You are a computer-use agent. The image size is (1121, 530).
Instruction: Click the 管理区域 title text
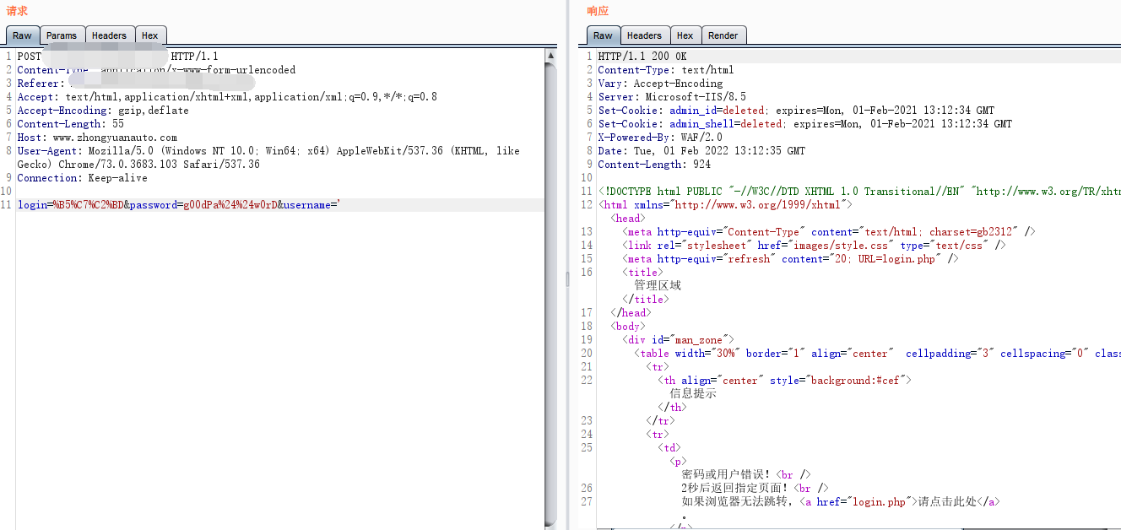[x=658, y=285]
